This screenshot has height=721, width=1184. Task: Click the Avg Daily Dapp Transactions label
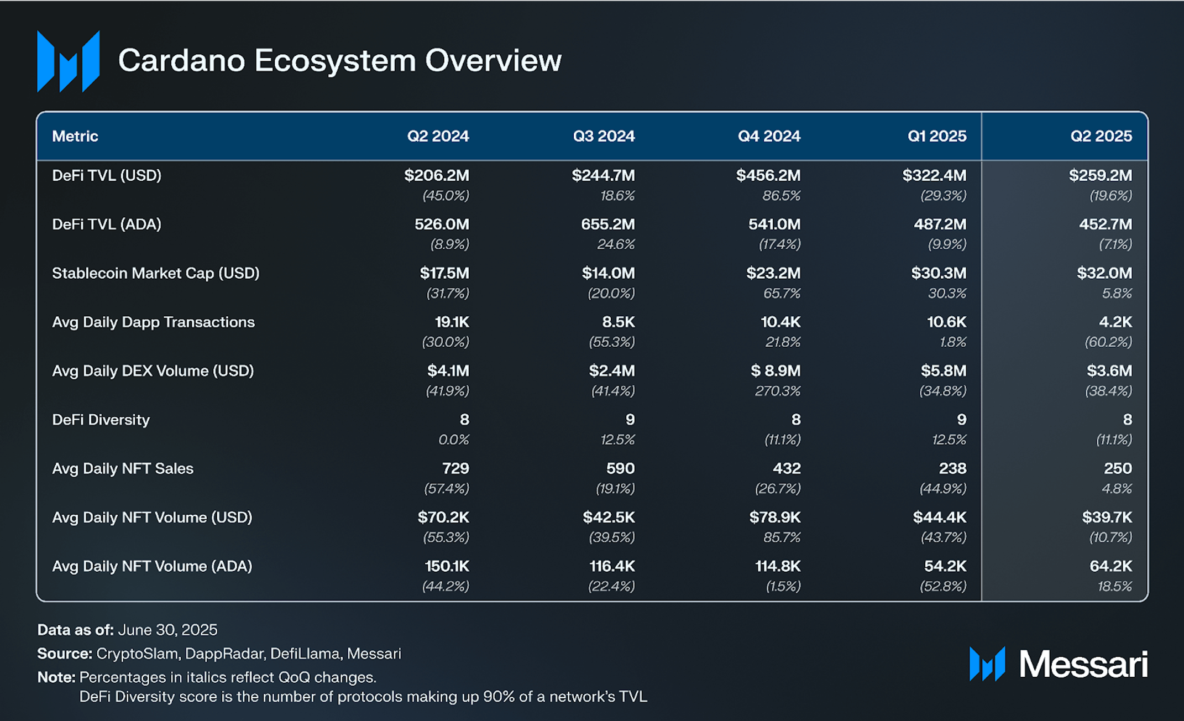click(x=153, y=322)
